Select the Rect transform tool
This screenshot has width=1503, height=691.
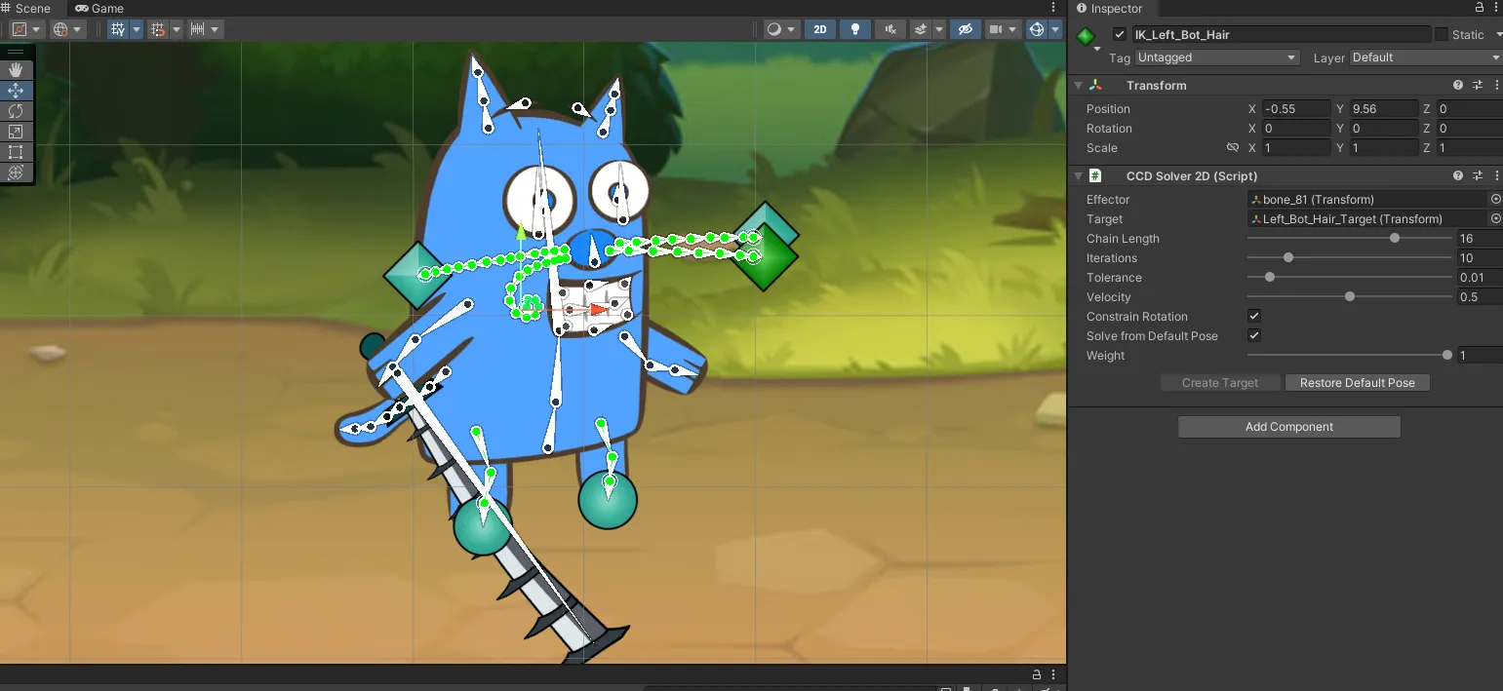point(16,152)
